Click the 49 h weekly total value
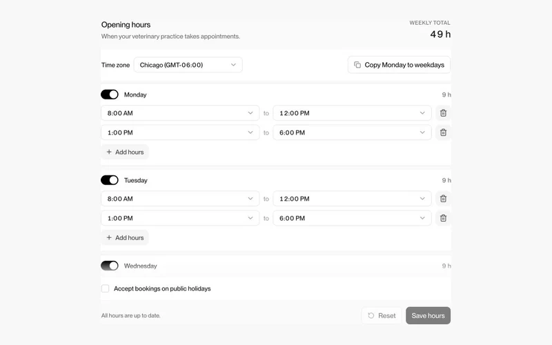Screen dimensions: 552x345 coord(440,34)
